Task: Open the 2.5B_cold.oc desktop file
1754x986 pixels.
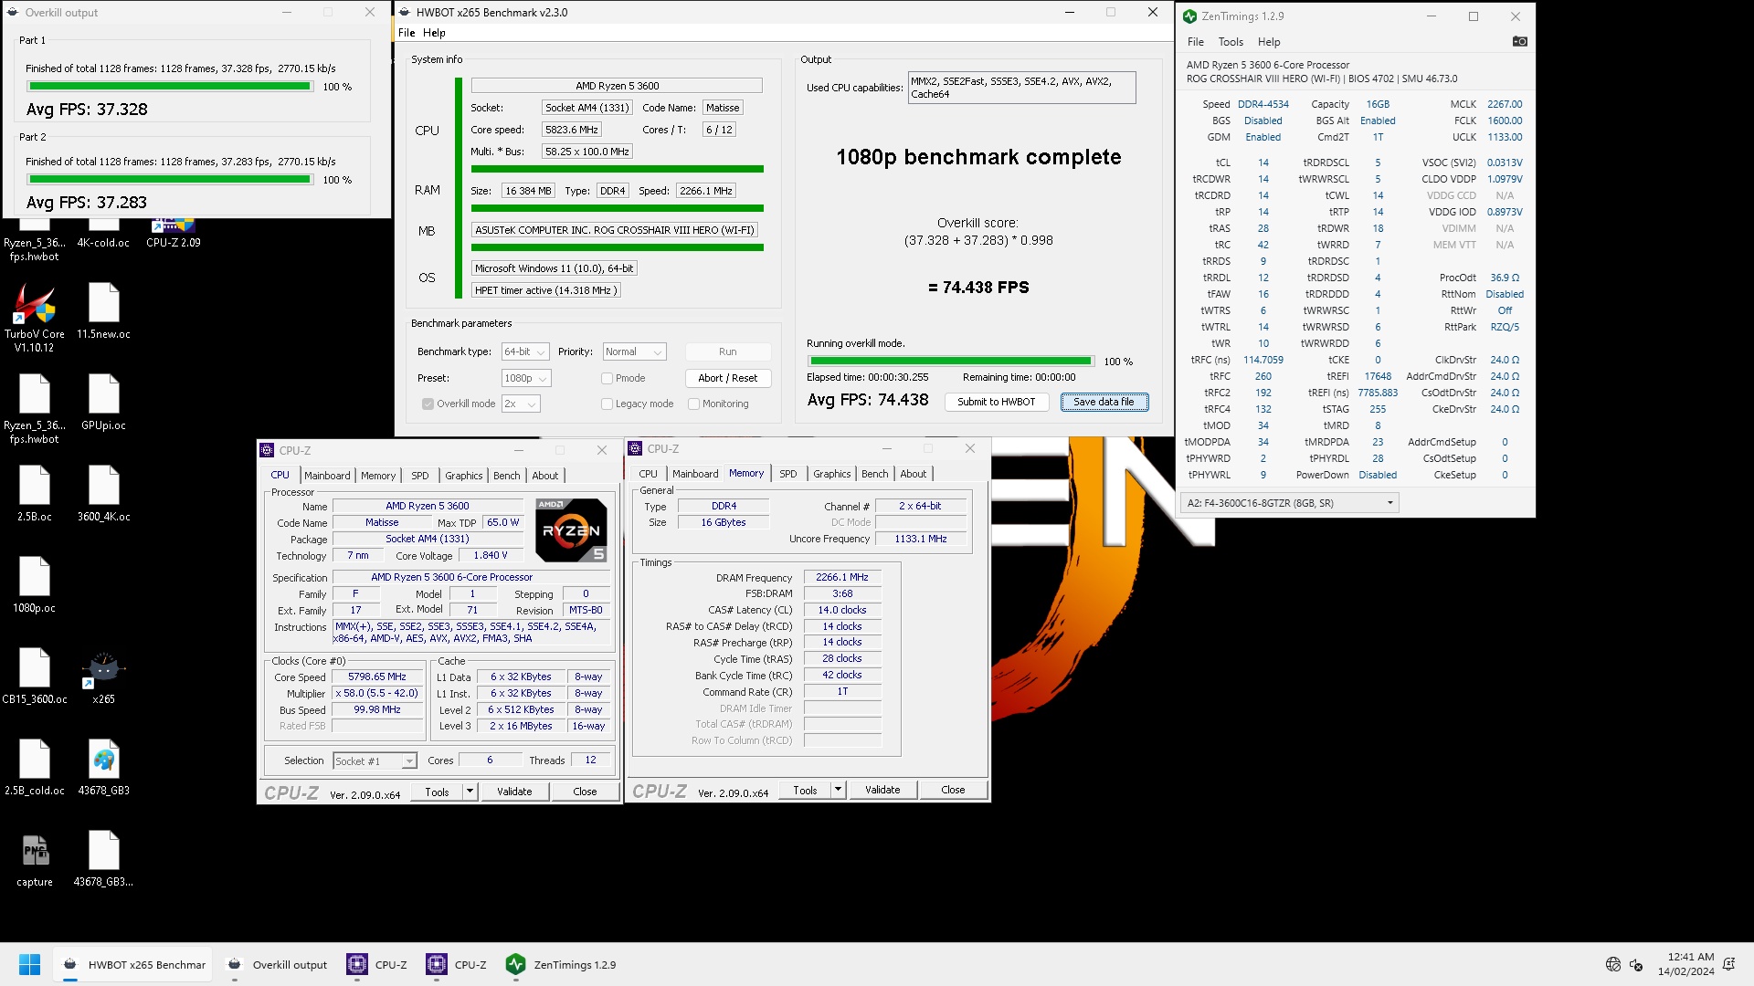Action: point(35,767)
